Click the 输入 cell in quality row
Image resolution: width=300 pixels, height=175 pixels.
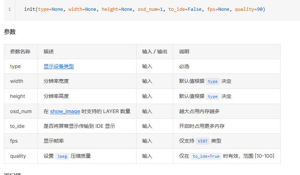[x=155, y=156]
